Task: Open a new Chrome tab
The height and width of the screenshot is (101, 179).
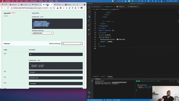Action: tap(77, 5)
